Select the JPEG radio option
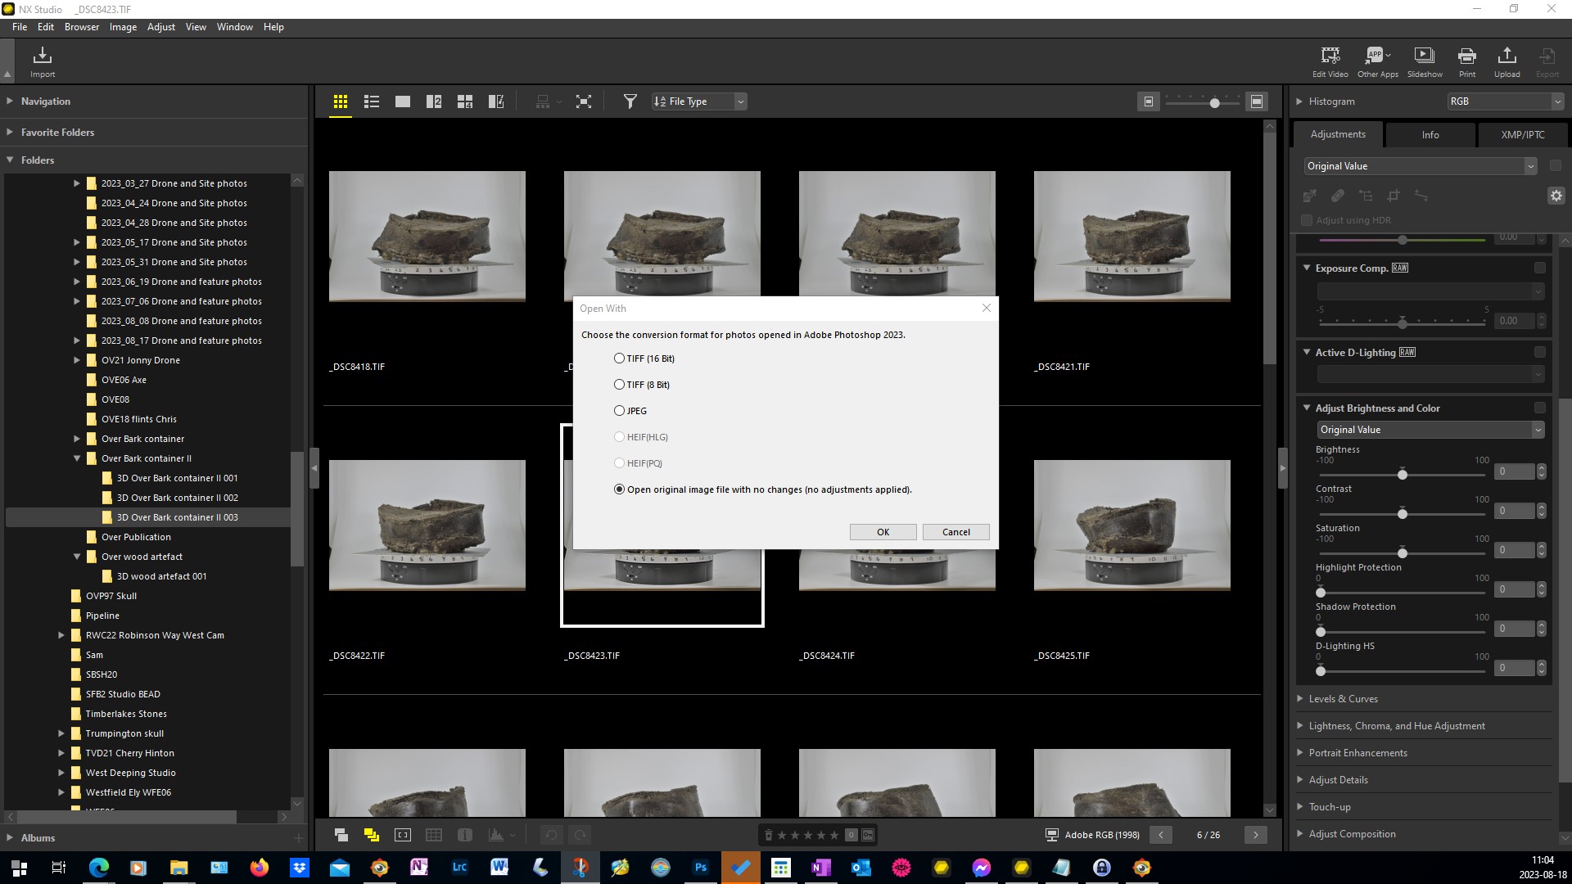This screenshot has width=1572, height=884. click(x=619, y=411)
